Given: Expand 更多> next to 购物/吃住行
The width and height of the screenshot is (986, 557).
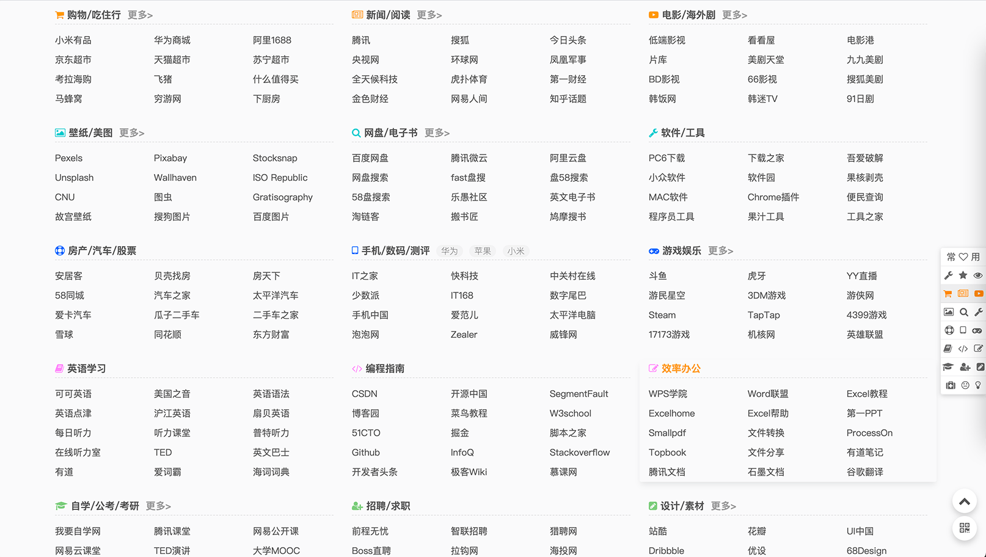Looking at the screenshot, I should 140,15.
